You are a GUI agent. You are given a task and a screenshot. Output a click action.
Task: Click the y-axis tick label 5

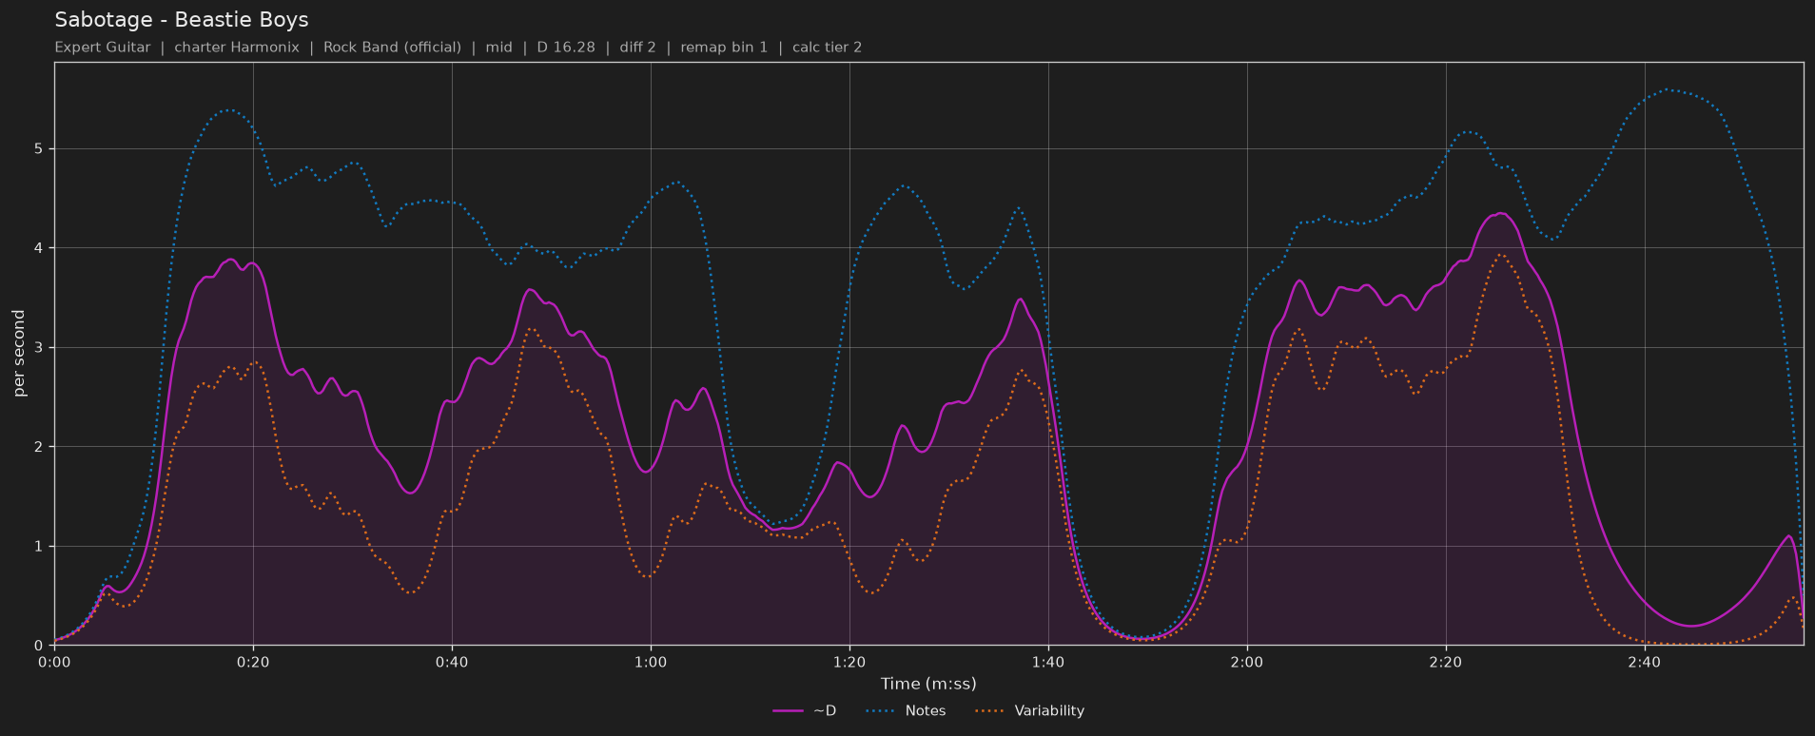click(x=39, y=149)
